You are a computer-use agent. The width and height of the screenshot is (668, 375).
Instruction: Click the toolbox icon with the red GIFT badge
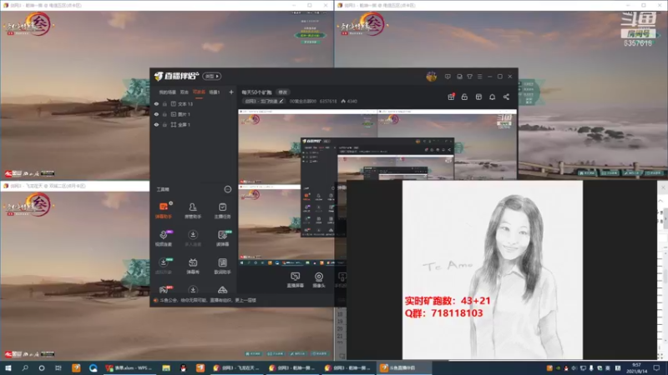point(164,289)
